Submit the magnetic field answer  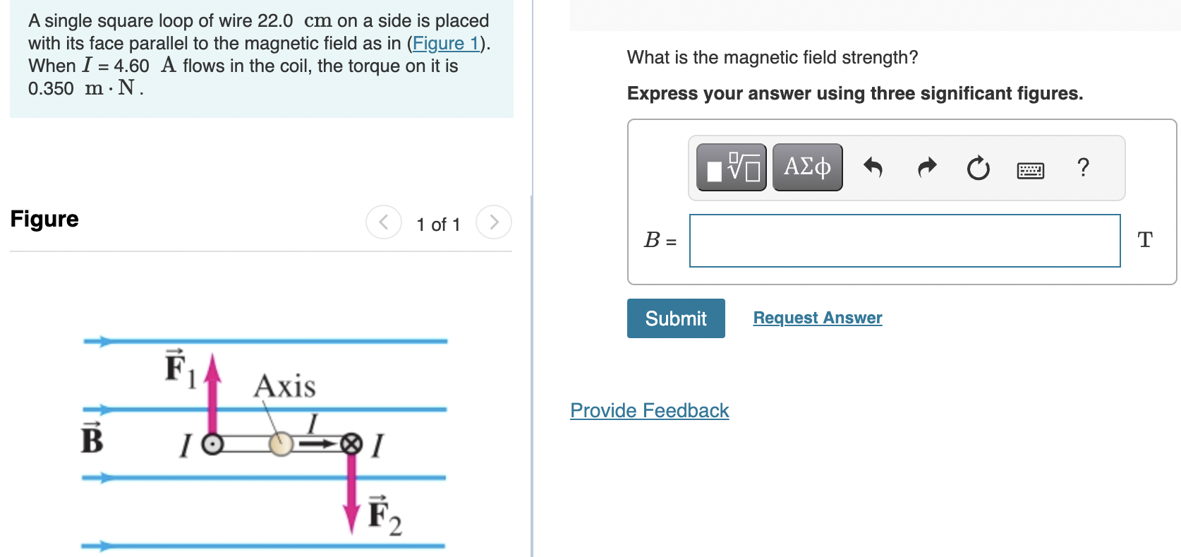pos(675,318)
